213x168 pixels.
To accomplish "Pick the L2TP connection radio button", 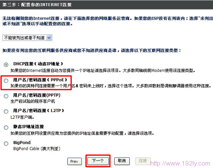I will point(6,111).
